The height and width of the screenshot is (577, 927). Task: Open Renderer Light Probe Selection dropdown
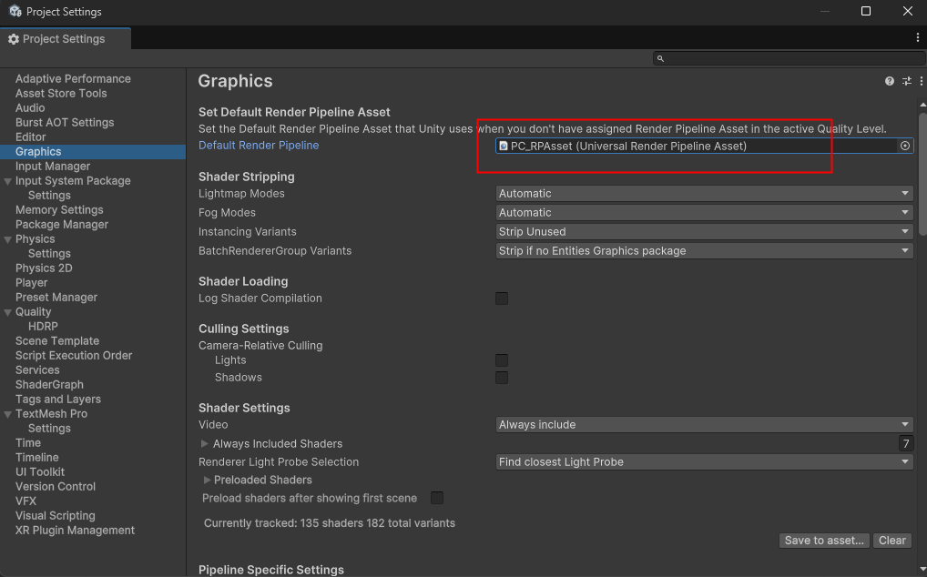coord(704,461)
